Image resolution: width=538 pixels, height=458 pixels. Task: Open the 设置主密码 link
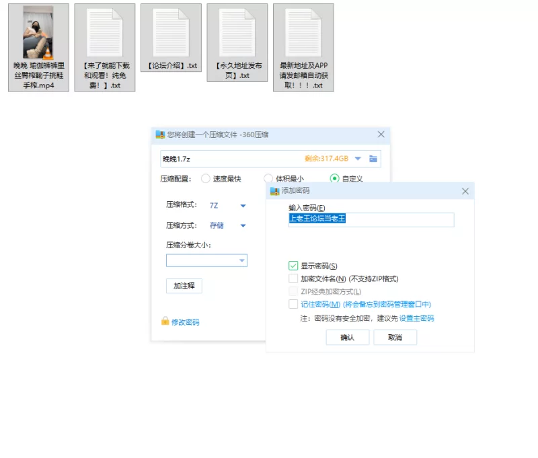pyautogui.click(x=416, y=318)
